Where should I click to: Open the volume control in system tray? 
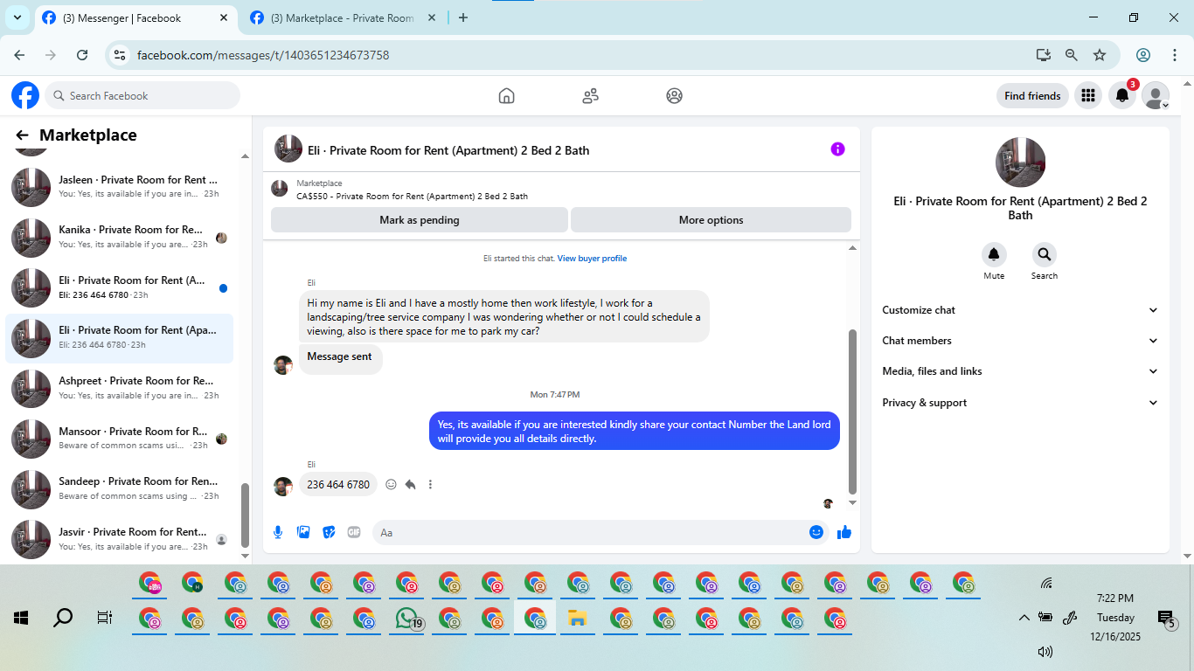click(1045, 651)
